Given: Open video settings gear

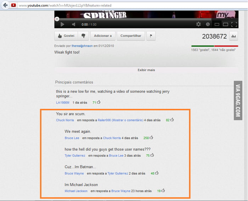Looking at the screenshot, I should [198, 24].
